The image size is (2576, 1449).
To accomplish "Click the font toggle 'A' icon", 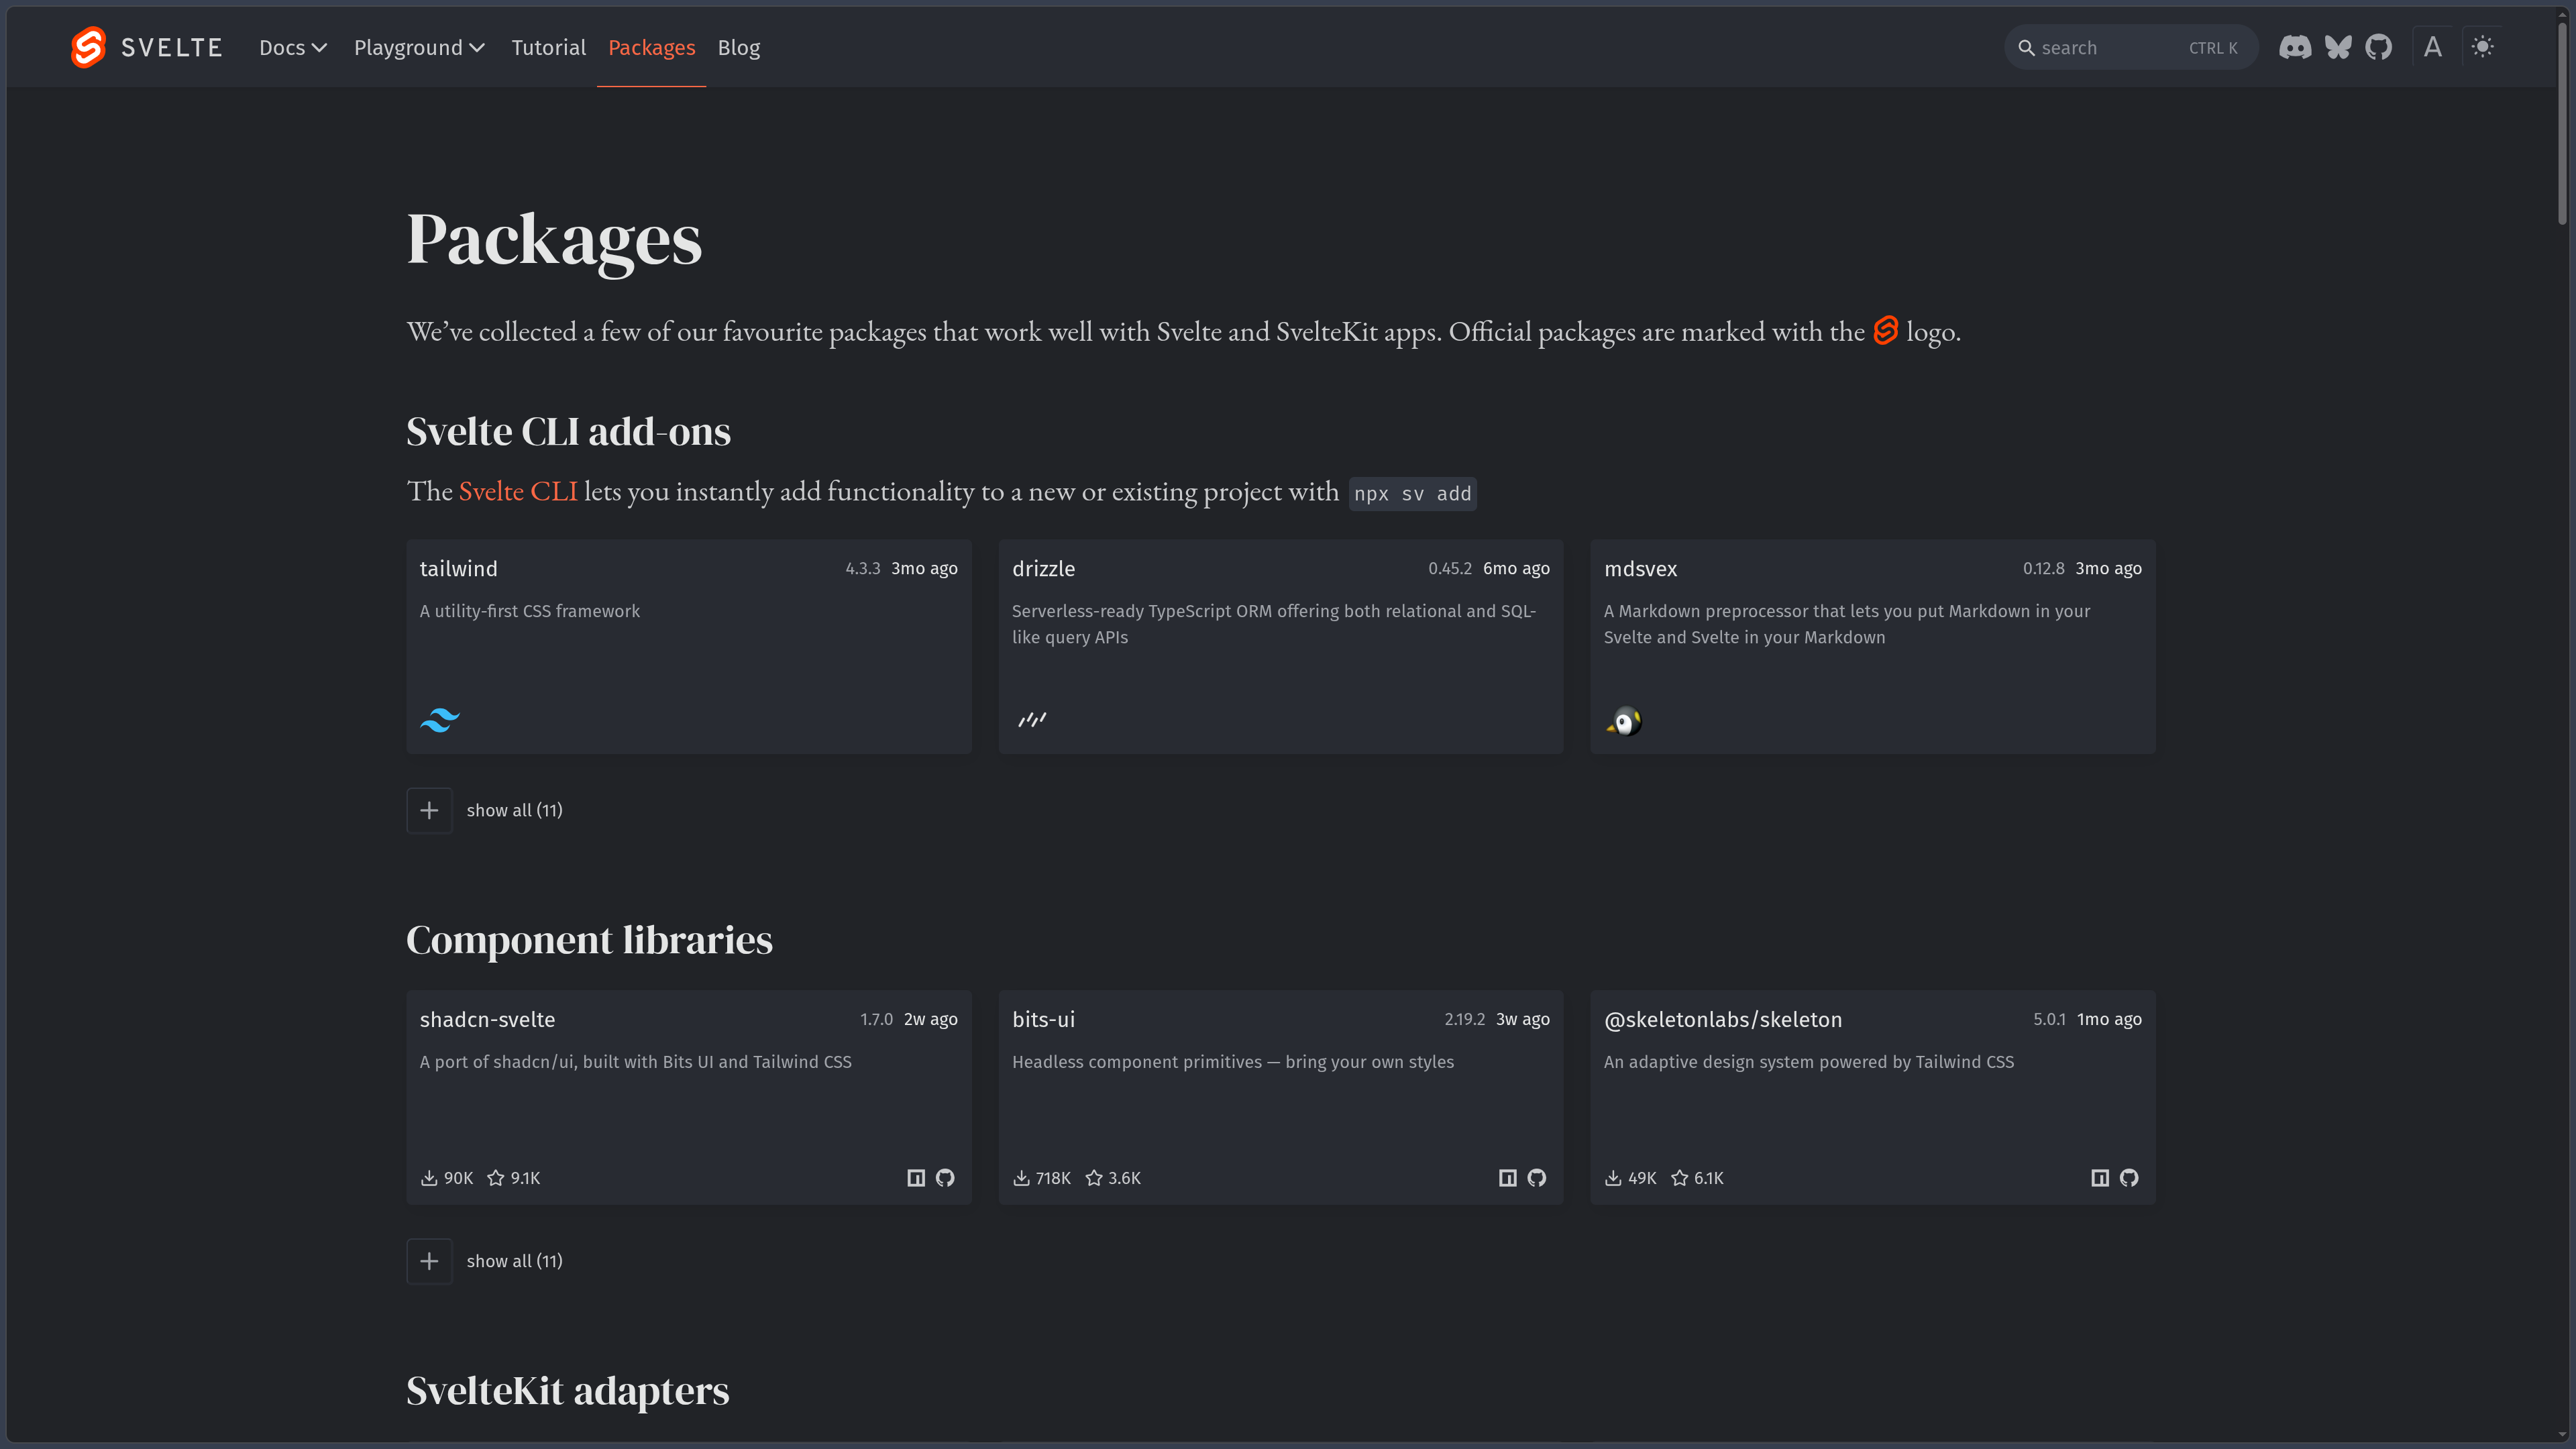I will click(x=2433, y=47).
